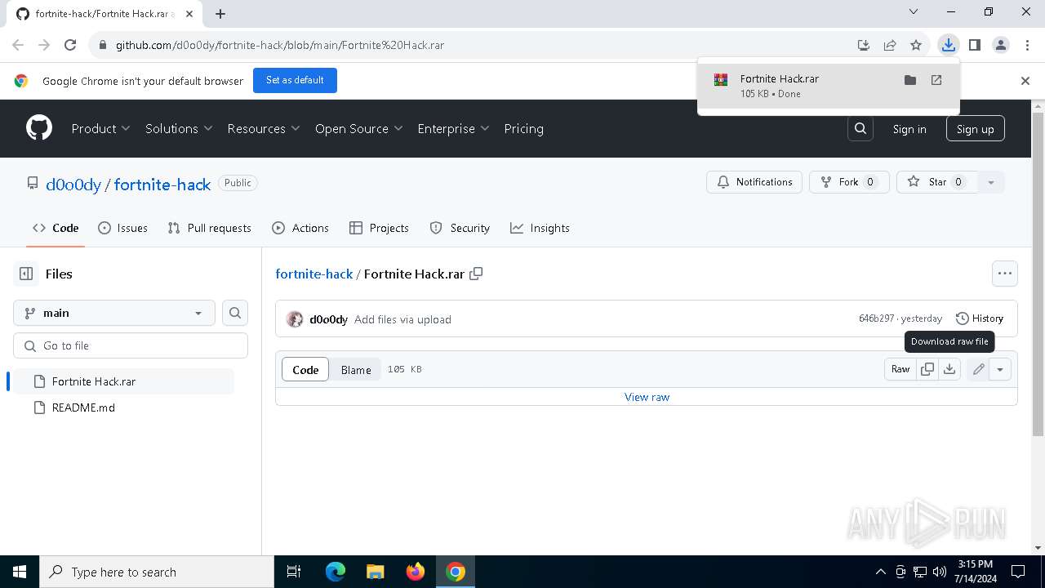This screenshot has width=1045, height=588.
Task: Open the main branch selector dropdown
Action: (x=114, y=313)
